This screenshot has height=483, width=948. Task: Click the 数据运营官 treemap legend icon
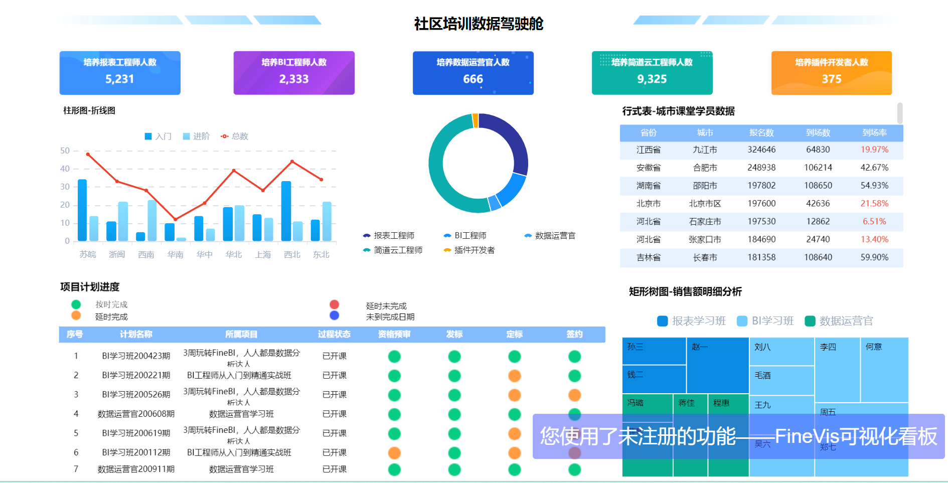pyautogui.click(x=810, y=321)
